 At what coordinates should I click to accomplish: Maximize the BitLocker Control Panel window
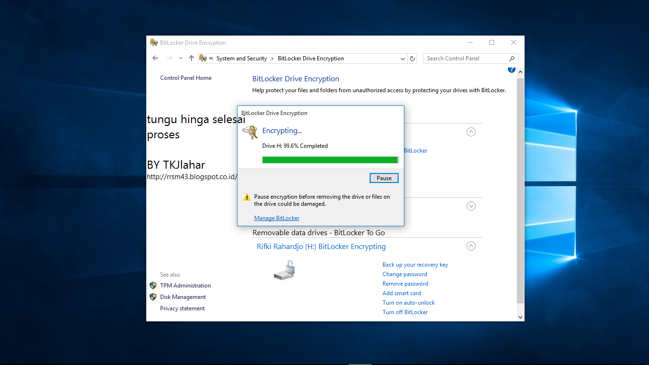click(x=492, y=42)
